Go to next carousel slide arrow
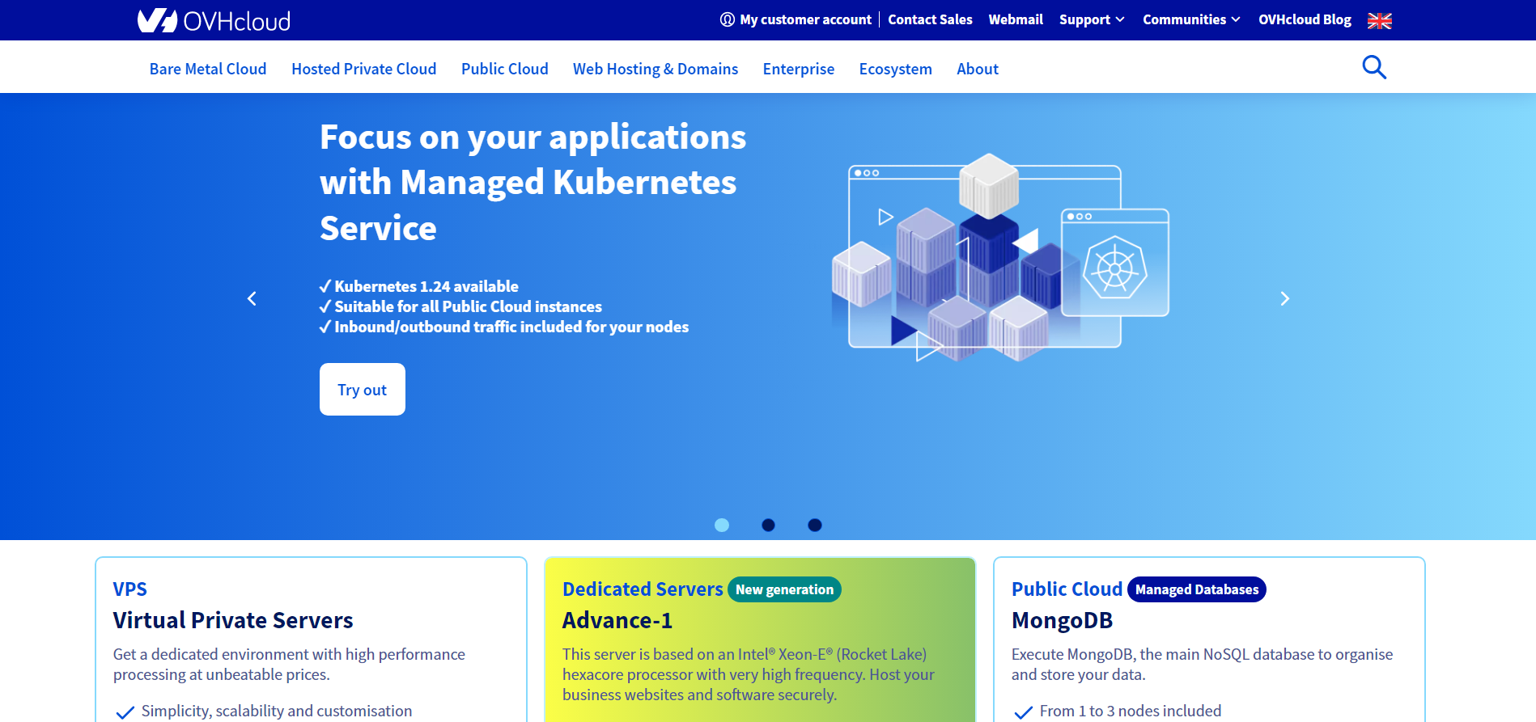Screen dimensions: 1536x722 click(1284, 298)
